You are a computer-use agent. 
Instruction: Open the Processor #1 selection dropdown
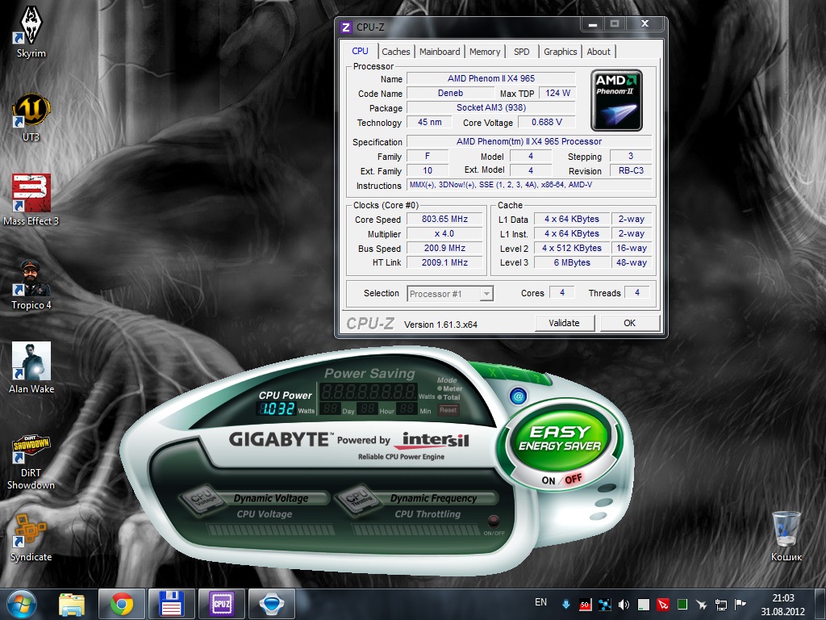450,294
